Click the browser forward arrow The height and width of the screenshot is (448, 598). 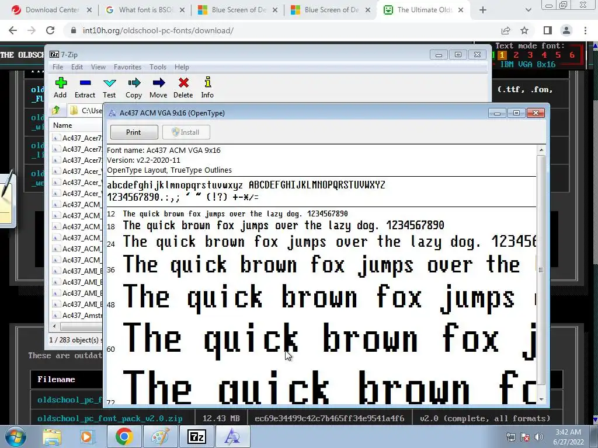(x=32, y=30)
